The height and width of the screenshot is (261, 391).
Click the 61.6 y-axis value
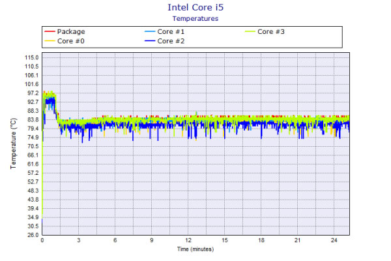[x=33, y=164]
